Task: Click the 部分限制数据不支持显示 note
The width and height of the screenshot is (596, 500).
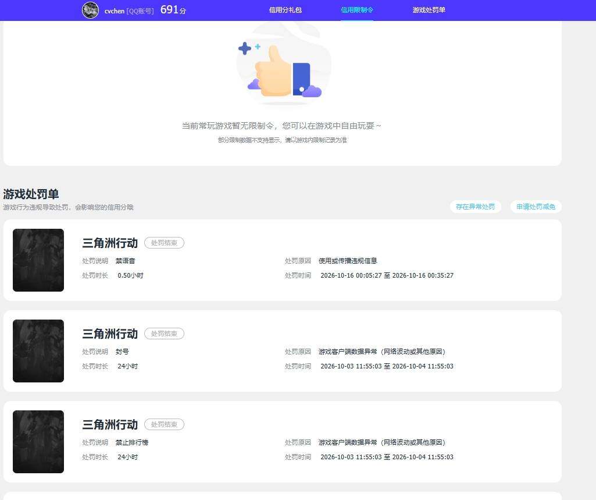Action: pyautogui.click(x=283, y=140)
